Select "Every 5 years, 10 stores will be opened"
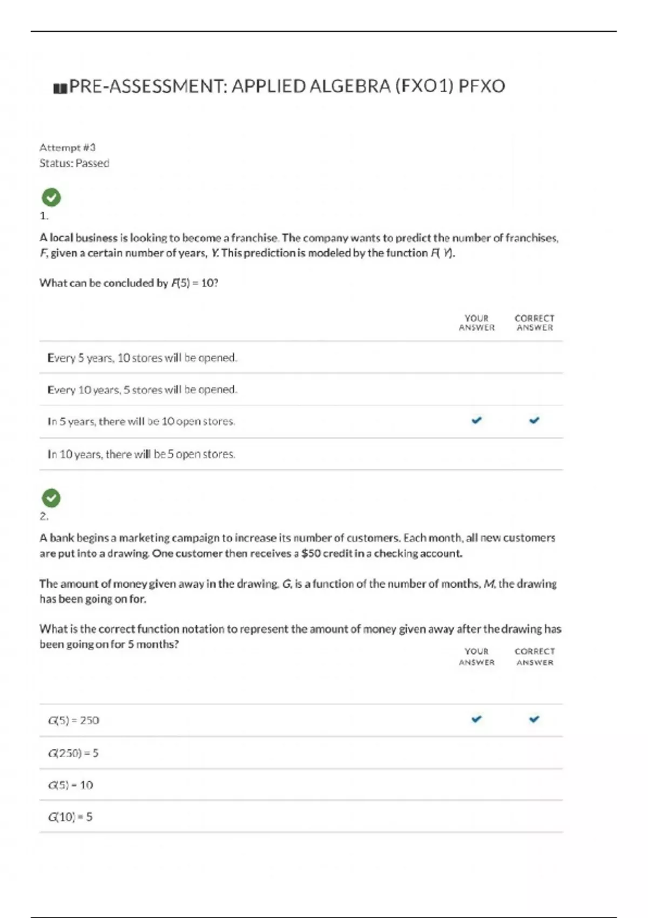 coord(142,358)
